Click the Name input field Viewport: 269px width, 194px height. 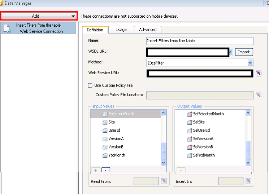point(200,41)
